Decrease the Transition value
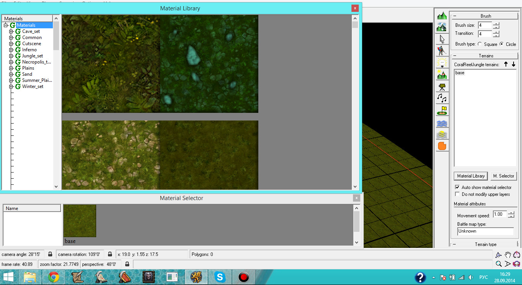The height and width of the screenshot is (285, 522). [x=496, y=36]
